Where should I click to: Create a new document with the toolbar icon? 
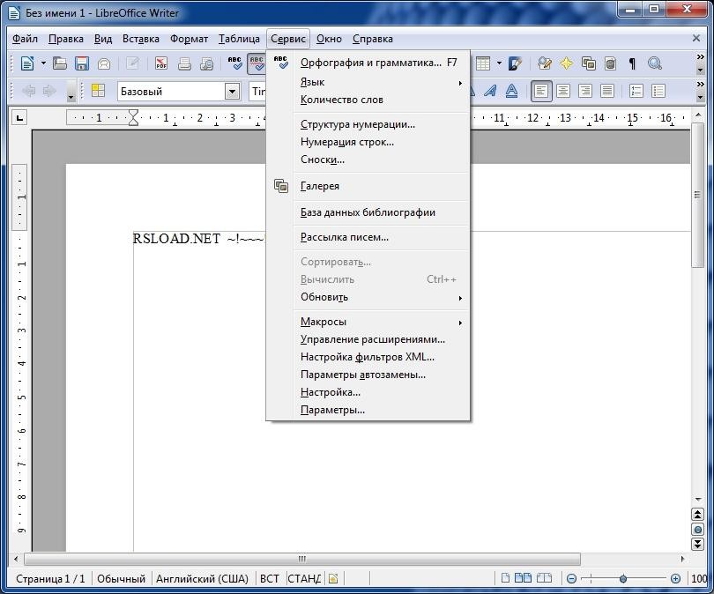point(26,63)
